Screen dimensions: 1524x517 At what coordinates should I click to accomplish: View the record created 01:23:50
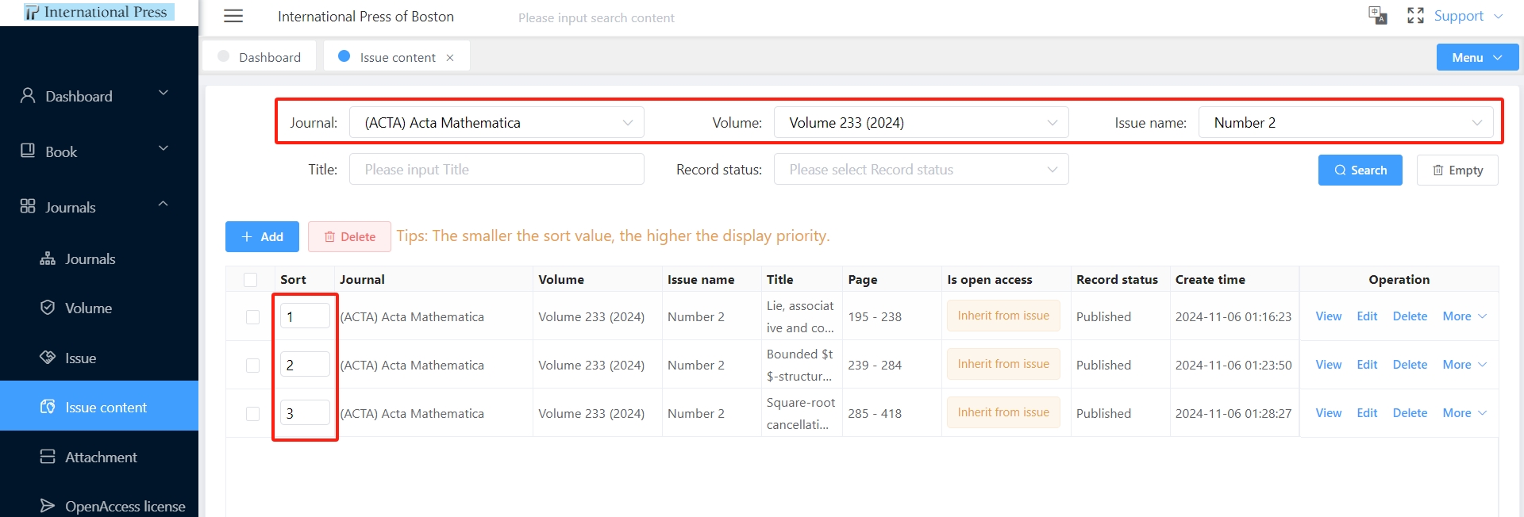tap(1328, 365)
